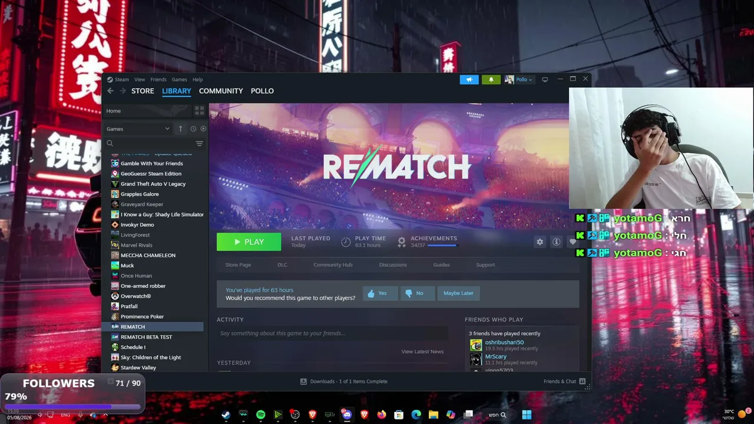Go back with the Steam back arrow

(110, 91)
